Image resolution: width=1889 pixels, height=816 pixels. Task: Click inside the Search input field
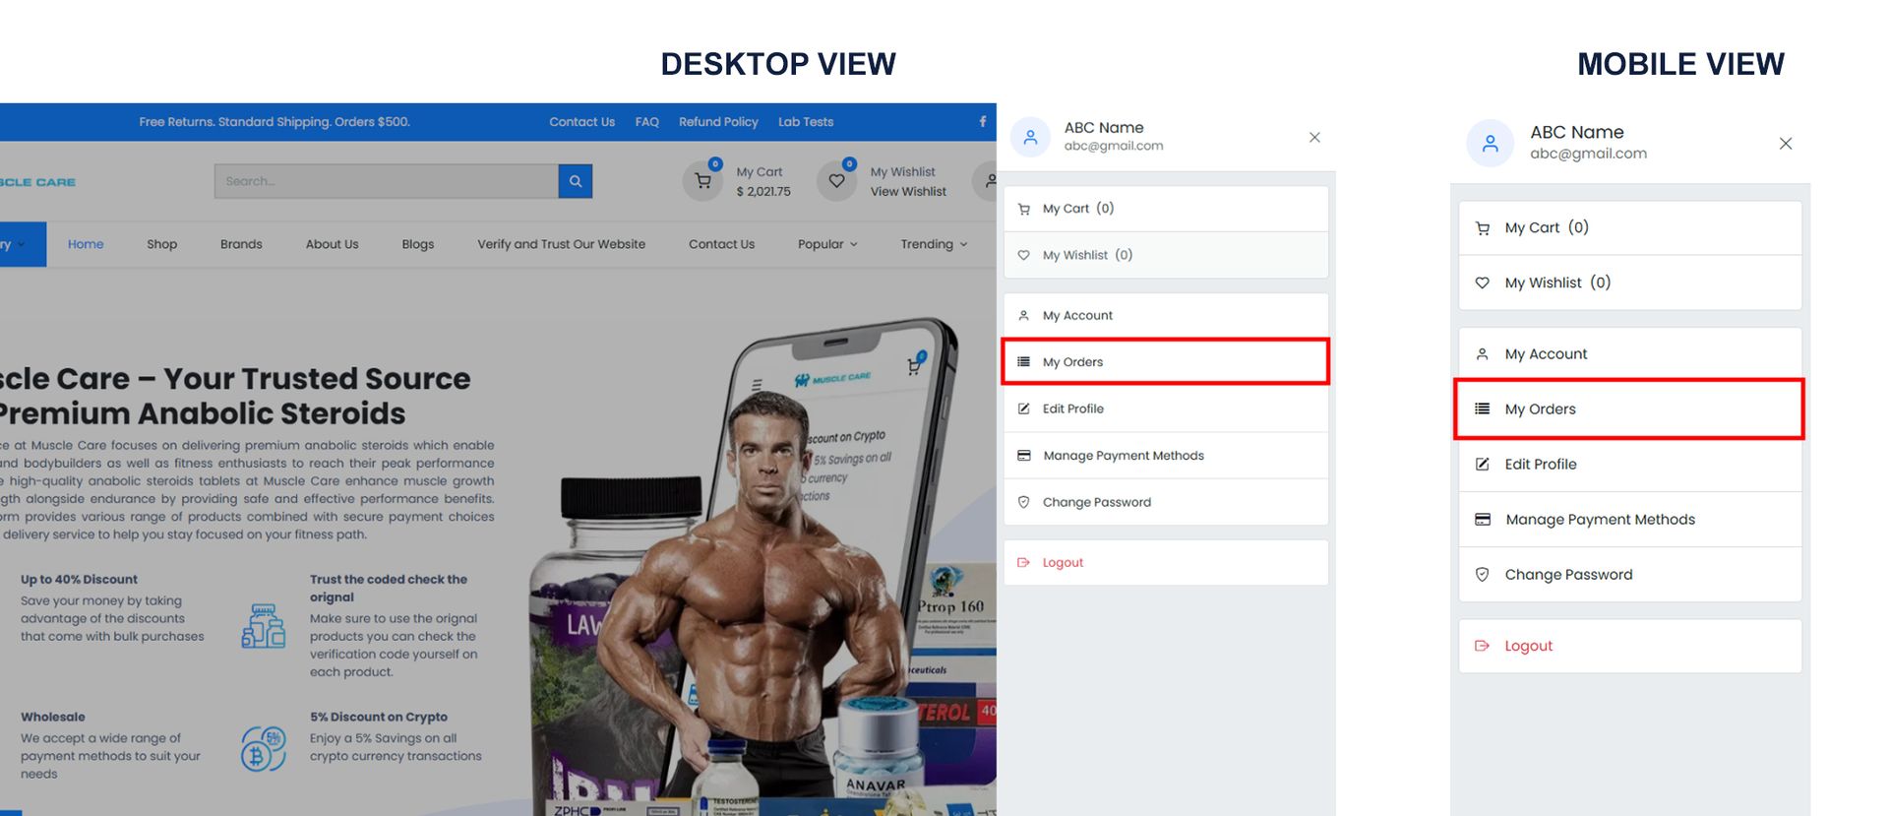click(x=386, y=181)
